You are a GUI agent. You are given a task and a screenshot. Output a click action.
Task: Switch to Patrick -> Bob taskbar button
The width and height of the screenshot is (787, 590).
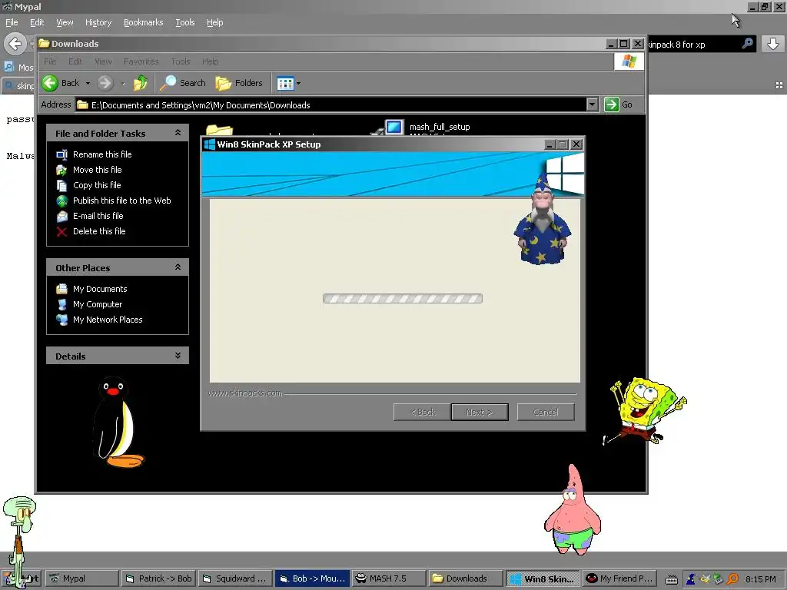coord(158,579)
